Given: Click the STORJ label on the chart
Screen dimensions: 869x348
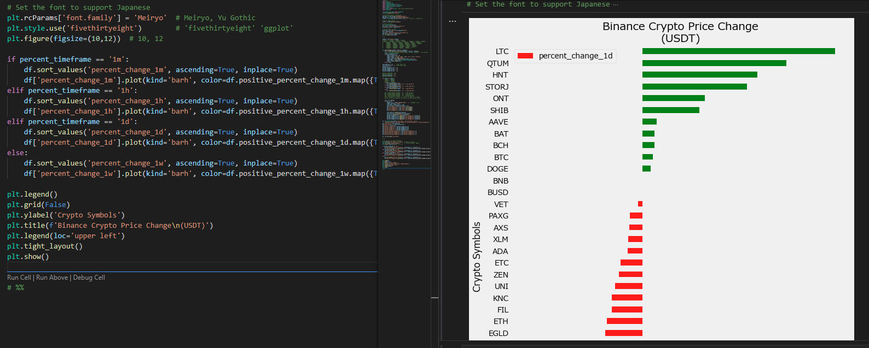Looking at the screenshot, I should click(497, 87).
